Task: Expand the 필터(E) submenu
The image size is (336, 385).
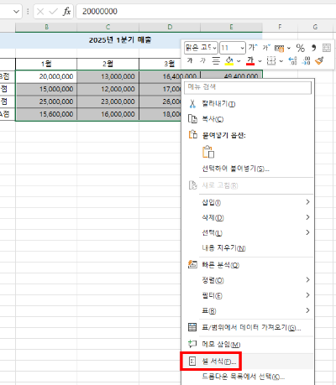Action: click(307, 295)
